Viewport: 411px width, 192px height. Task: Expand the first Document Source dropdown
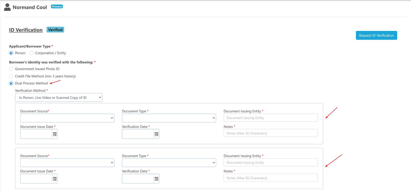coord(67,118)
